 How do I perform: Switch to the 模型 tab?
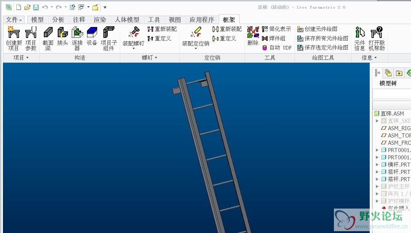[37, 20]
